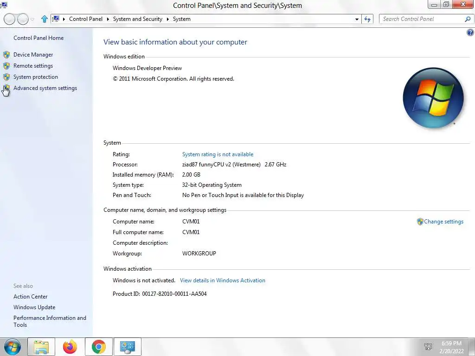The image size is (475, 356).
Task: Go up one level with the up arrow
Action: (44, 19)
